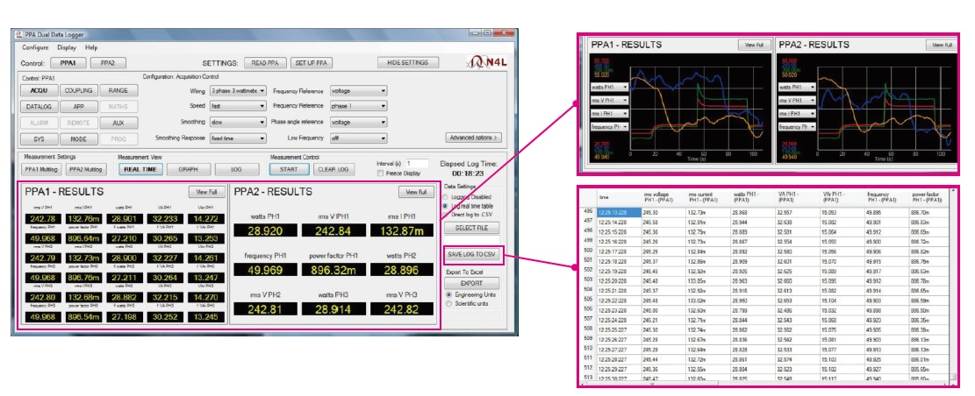
Task: Choose the Scientific units radio button
Action: pyautogui.click(x=446, y=304)
